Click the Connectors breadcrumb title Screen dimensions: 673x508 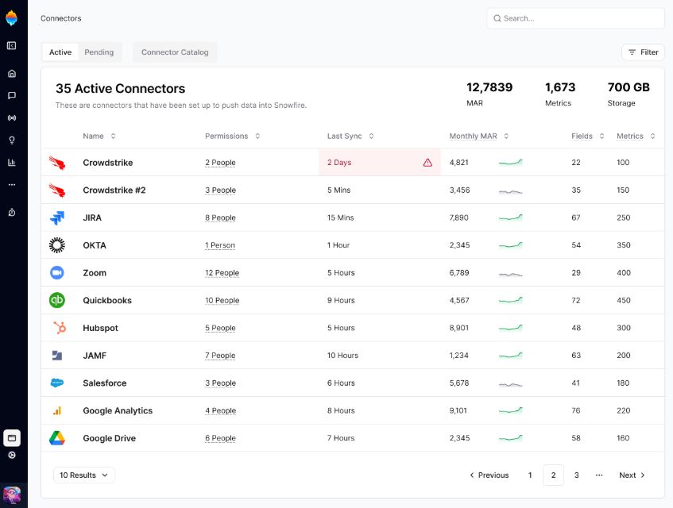pos(61,18)
